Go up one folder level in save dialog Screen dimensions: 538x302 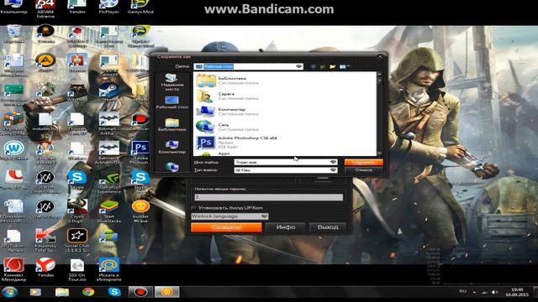click(323, 67)
